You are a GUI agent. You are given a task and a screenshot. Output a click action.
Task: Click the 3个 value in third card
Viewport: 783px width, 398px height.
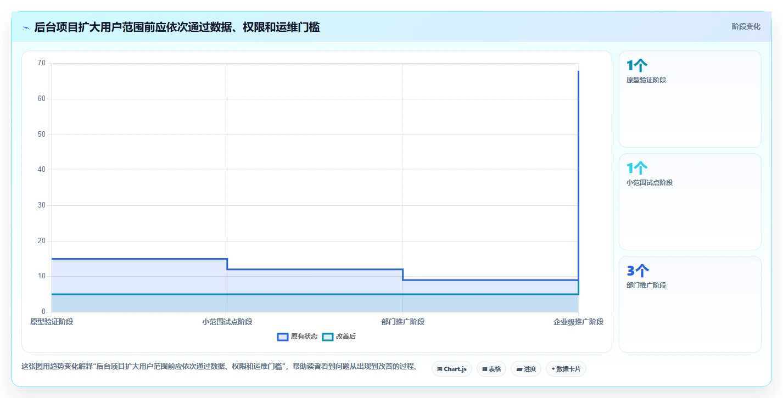638,271
